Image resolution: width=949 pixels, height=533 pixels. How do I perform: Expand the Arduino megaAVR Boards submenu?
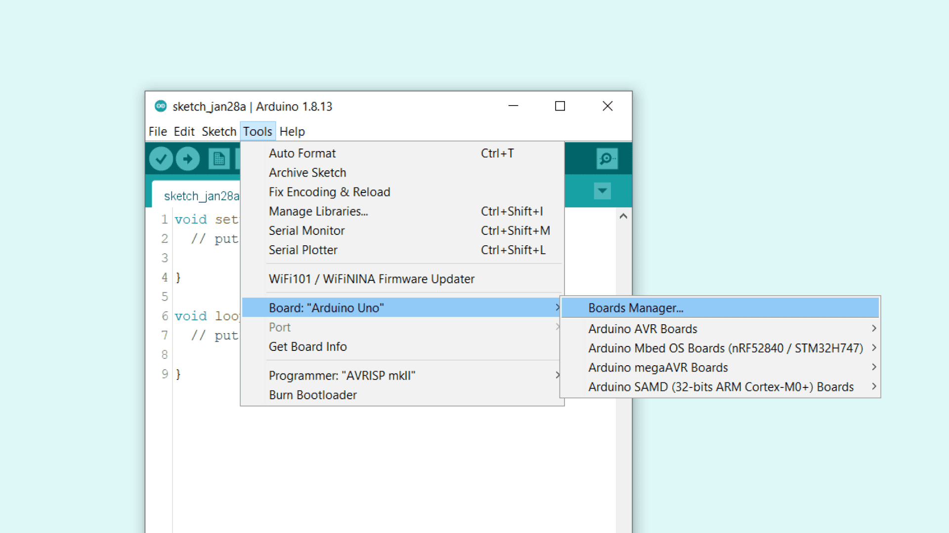[658, 368]
